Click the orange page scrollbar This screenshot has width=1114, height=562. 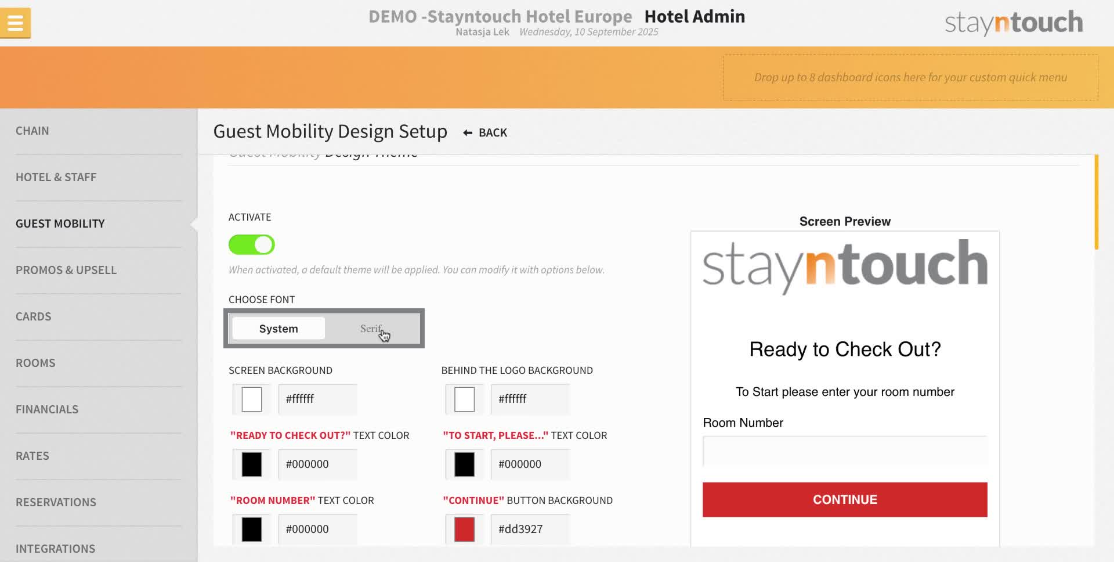coord(1097,202)
